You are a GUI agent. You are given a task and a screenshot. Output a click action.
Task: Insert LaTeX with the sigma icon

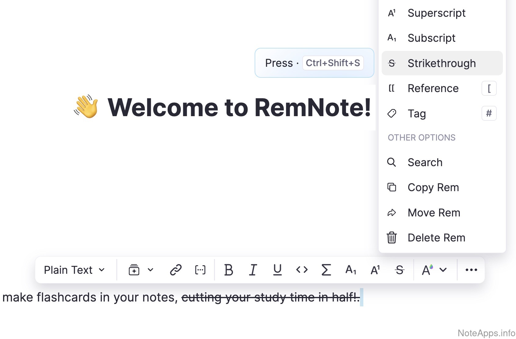pos(326,270)
